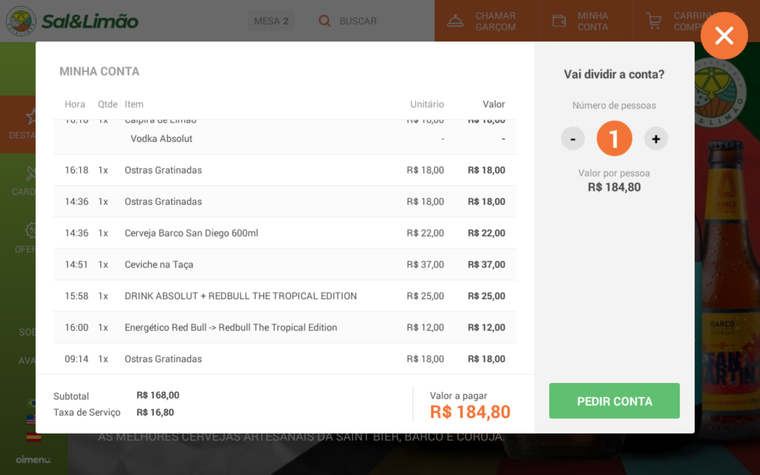Click the Valor por pessoa R$ 184,80
Screen dimensions: 760x475
coord(614,187)
